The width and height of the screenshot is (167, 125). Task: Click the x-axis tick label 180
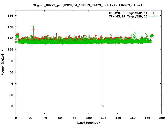pos(147,118)
